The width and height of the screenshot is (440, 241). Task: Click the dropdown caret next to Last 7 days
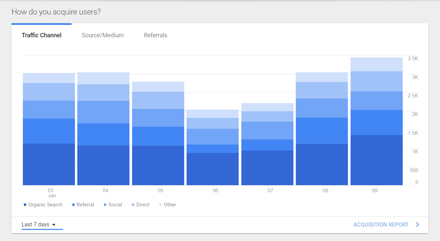[x=54, y=225]
